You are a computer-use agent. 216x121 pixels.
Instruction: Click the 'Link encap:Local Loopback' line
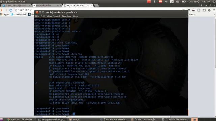click(x=67, y=83)
